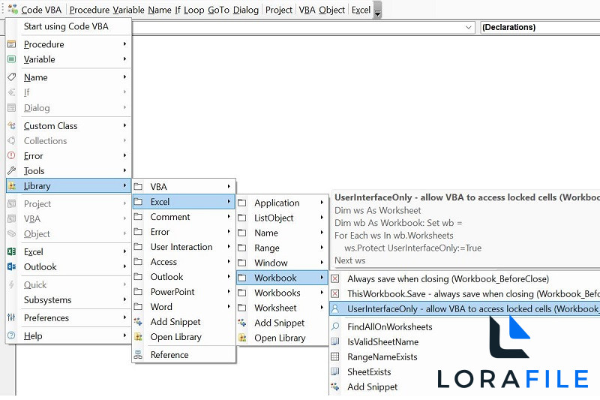This screenshot has height=400, width=600.
Task: Open the VBA toolbar menu
Action: (307, 10)
